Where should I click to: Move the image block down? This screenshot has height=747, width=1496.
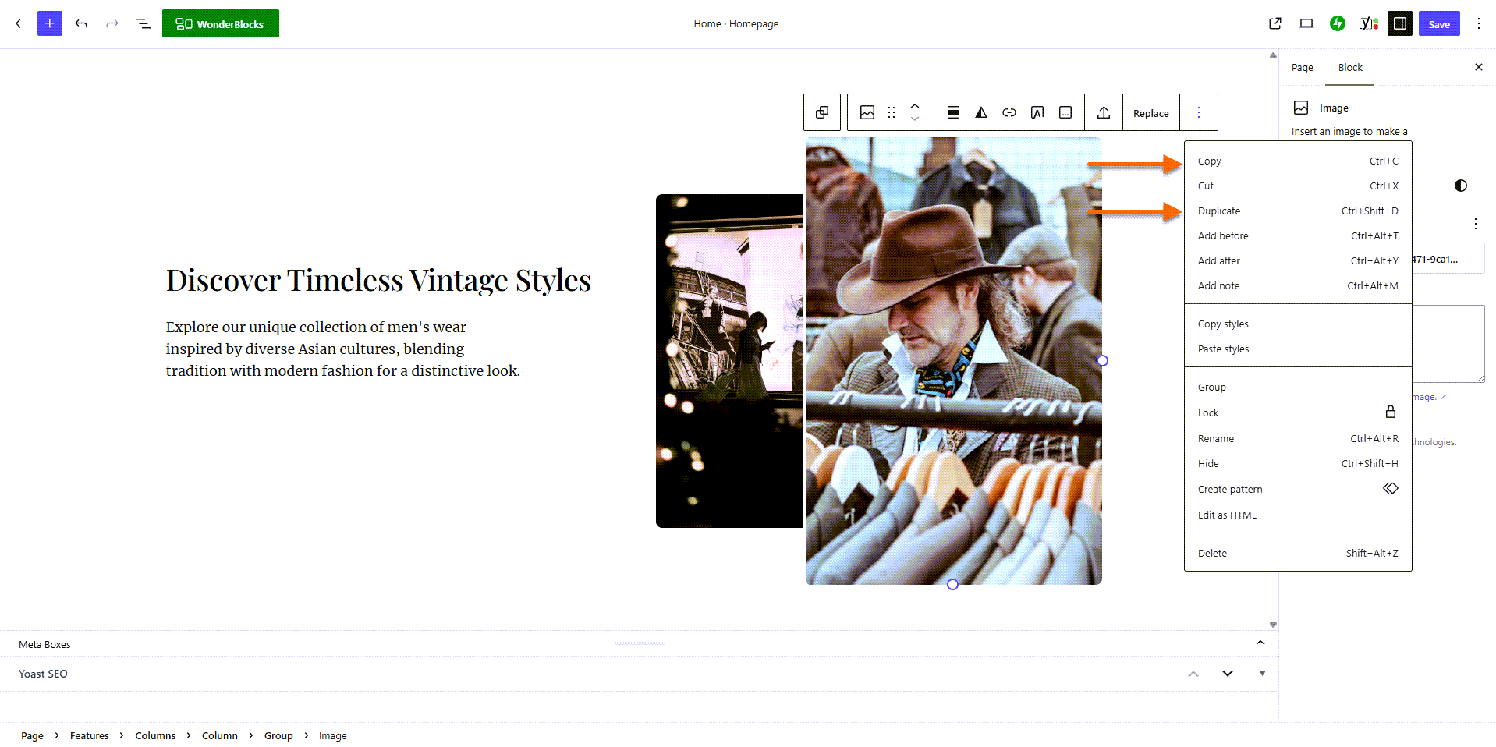(915, 119)
